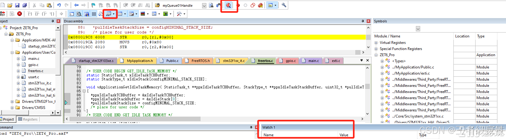Click the Project tree scroll up arrow
The image size is (506, 139).
(x=58, y=28)
